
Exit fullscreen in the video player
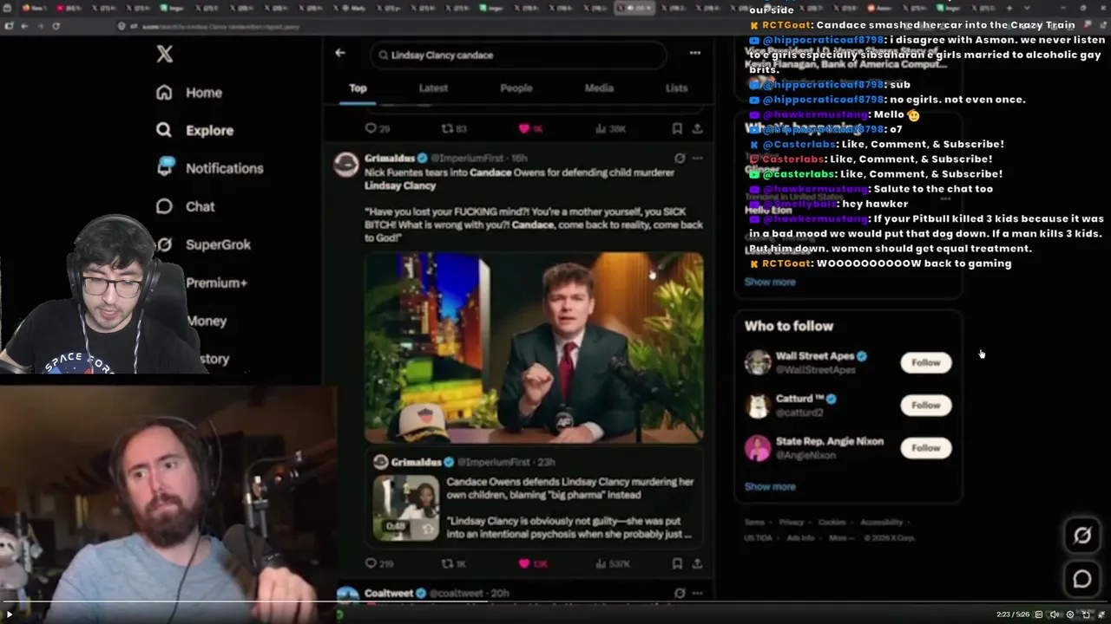(x=1101, y=614)
